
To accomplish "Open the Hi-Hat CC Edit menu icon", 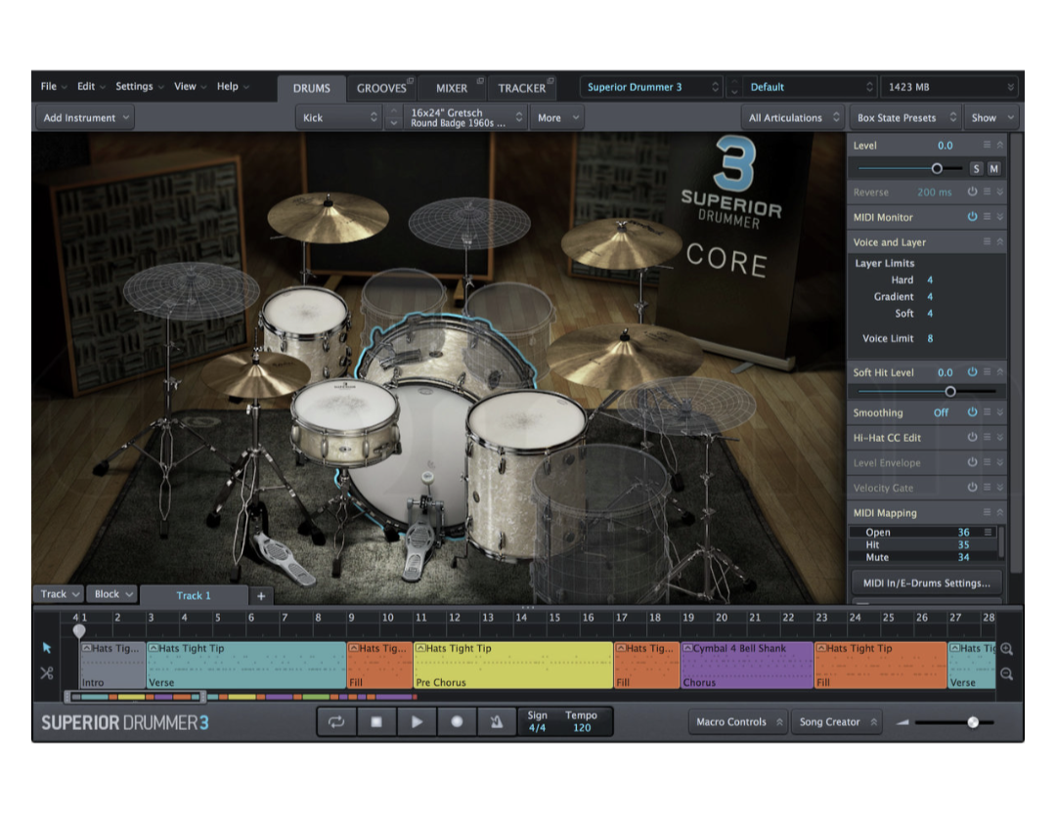I will [x=987, y=437].
